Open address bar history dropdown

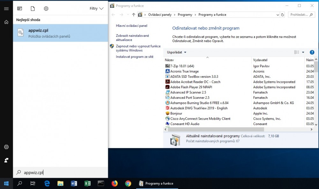[278, 15]
